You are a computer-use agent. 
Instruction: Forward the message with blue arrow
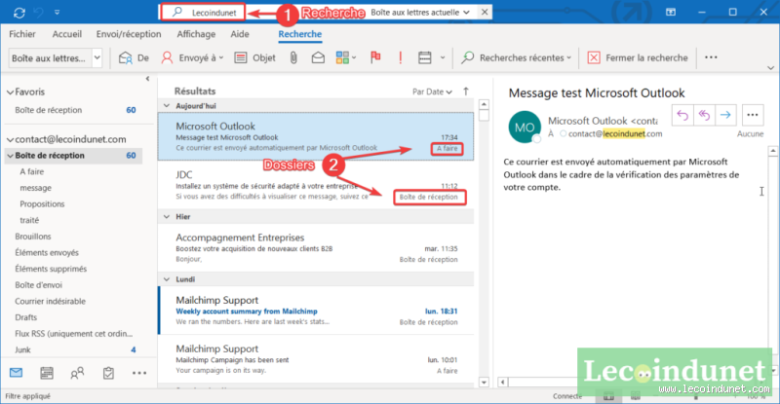(725, 115)
